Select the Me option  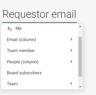coord(39,29)
